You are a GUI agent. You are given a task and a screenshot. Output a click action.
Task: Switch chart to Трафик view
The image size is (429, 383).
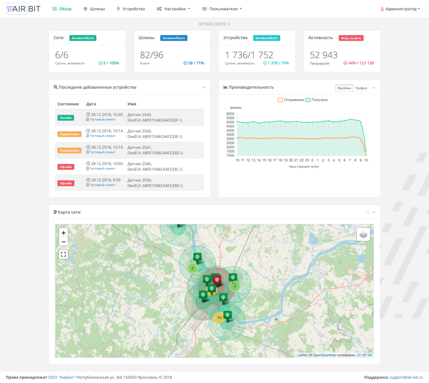(x=361, y=88)
